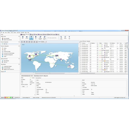Sort by the A Device column header
The height and width of the screenshot is (129, 129).
click(85, 43)
